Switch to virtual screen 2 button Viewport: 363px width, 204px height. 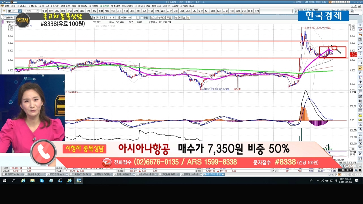[334, 2]
